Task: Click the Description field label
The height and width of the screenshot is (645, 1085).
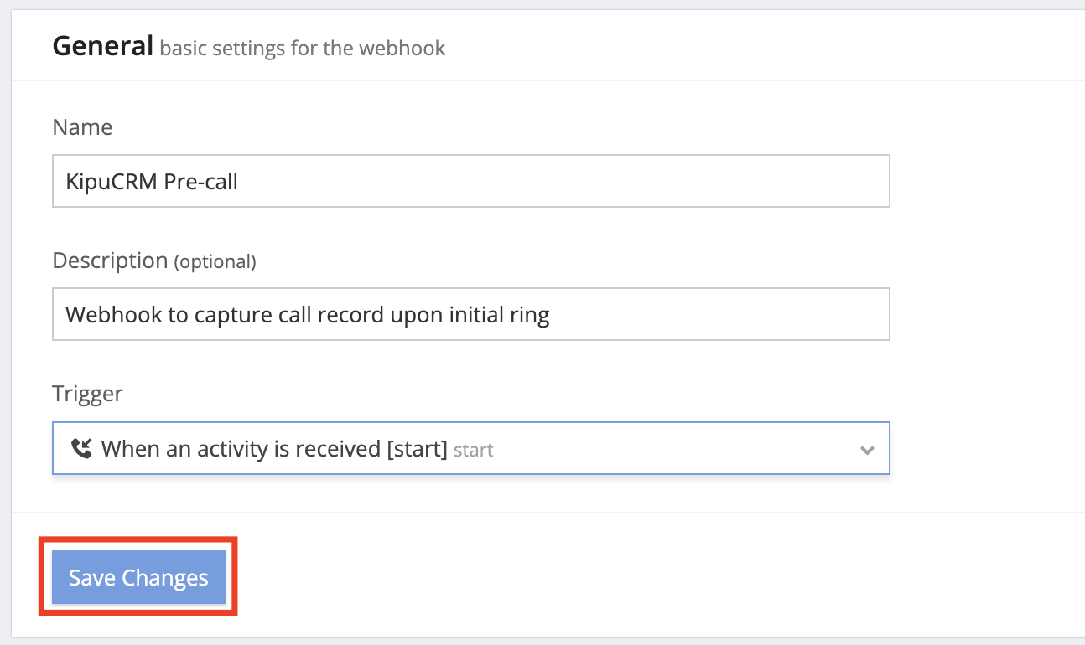Action: 110,261
